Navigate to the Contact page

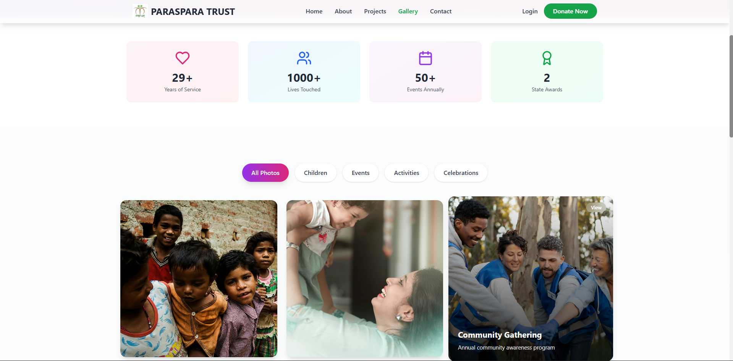point(440,11)
